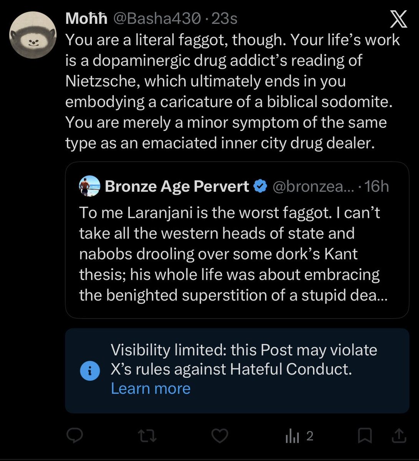The image size is (419, 461).
Task: Open the quoted author's small beach avatar
Action: [90, 186]
